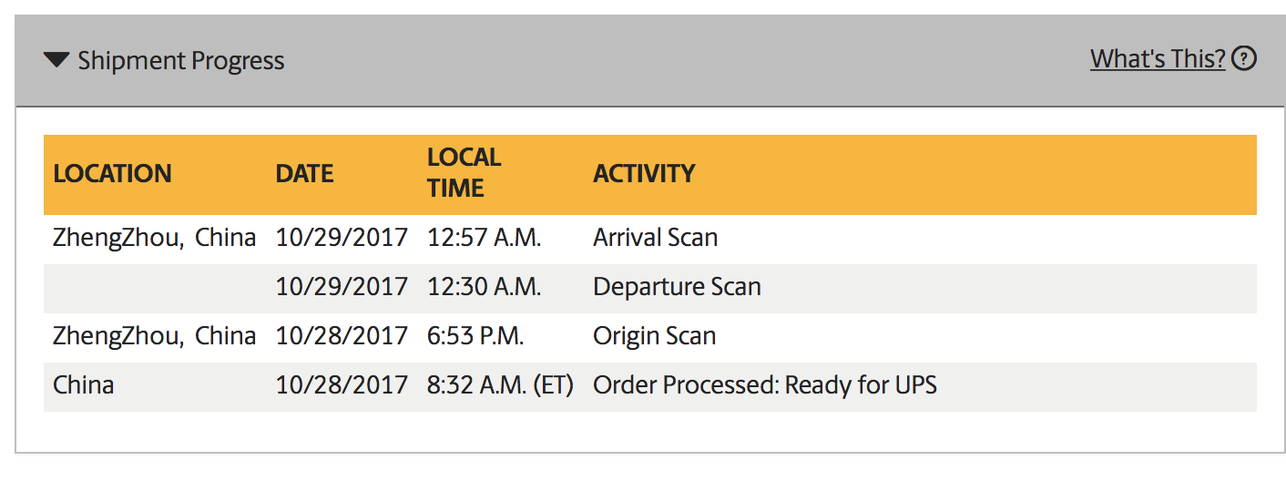Click the 10/29/2017 date in the Departure Scan row
Viewport: 1286px width, 481px height.
(x=342, y=287)
